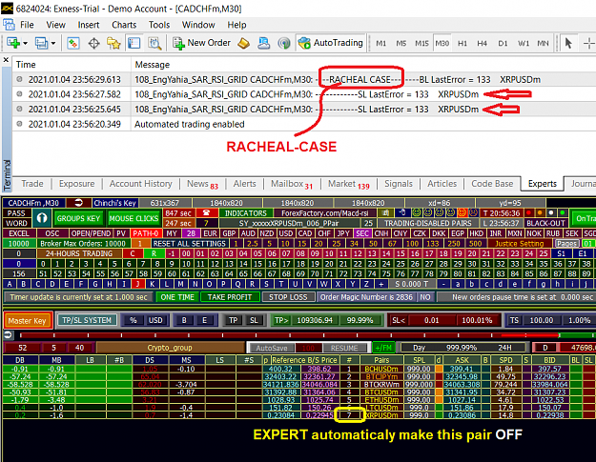Click the TAKE PROFIT button
The height and width of the screenshot is (462, 596).
click(230, 297)
